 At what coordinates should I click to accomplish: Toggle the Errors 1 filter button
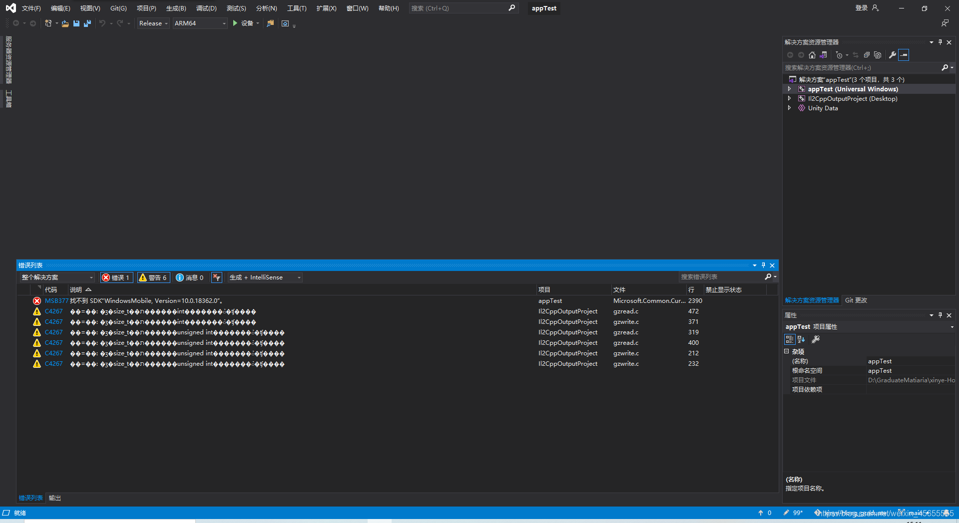(117, 277)
